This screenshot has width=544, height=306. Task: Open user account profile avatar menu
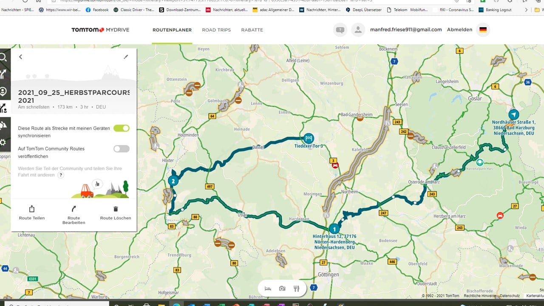(358, 30)
